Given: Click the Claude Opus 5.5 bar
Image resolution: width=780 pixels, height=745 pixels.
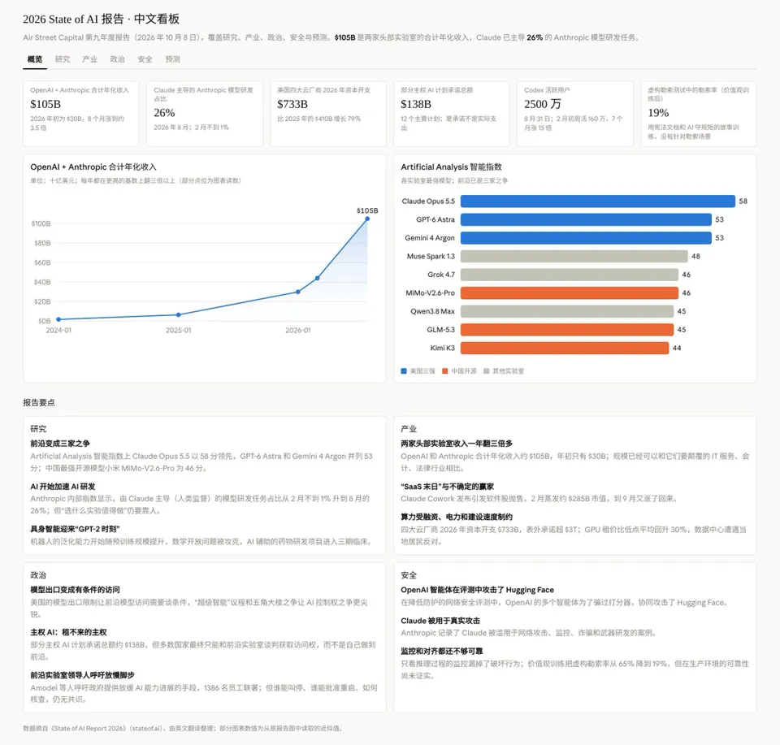Looking at the screenshot, I should [597, 201].
